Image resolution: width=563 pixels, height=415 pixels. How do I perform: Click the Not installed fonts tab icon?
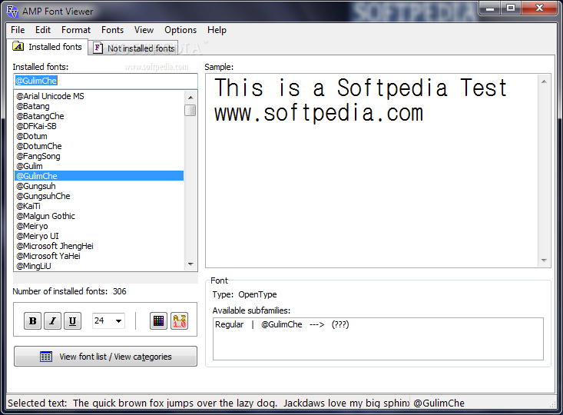coord(98,48)
